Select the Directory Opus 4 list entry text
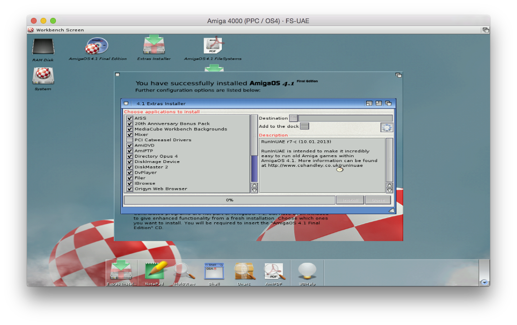 click(x=156, y=156)
